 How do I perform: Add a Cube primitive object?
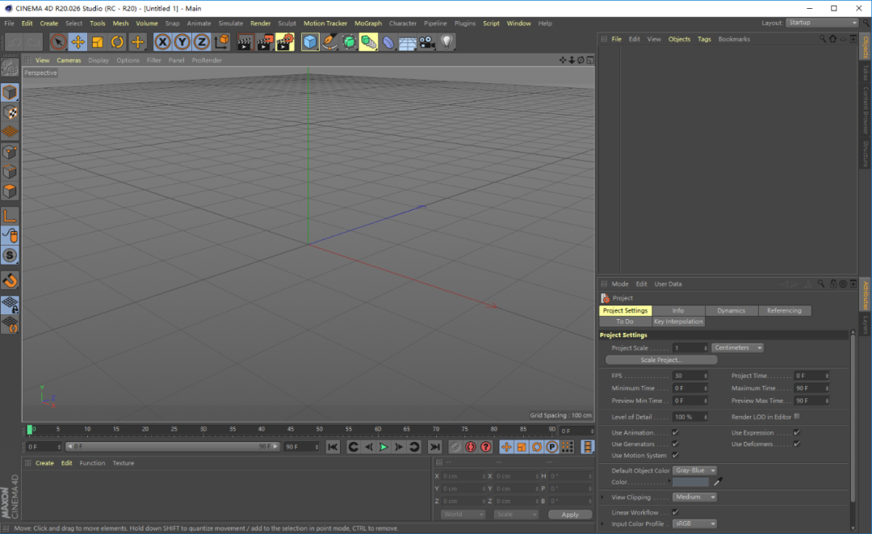point(310,42)
